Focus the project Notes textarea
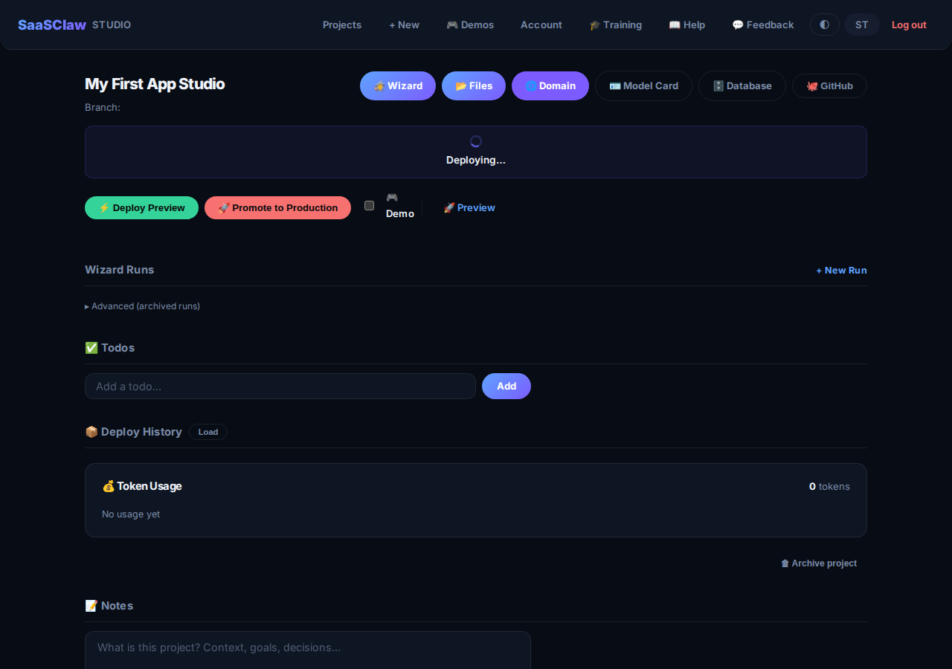The height and width of the screenshot is (669, 952). pyautogui.click(x=308, y=650)
